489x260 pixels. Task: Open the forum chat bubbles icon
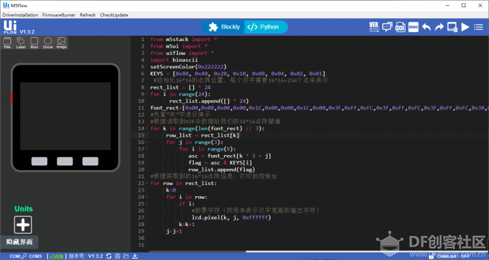tap(387, 27)
